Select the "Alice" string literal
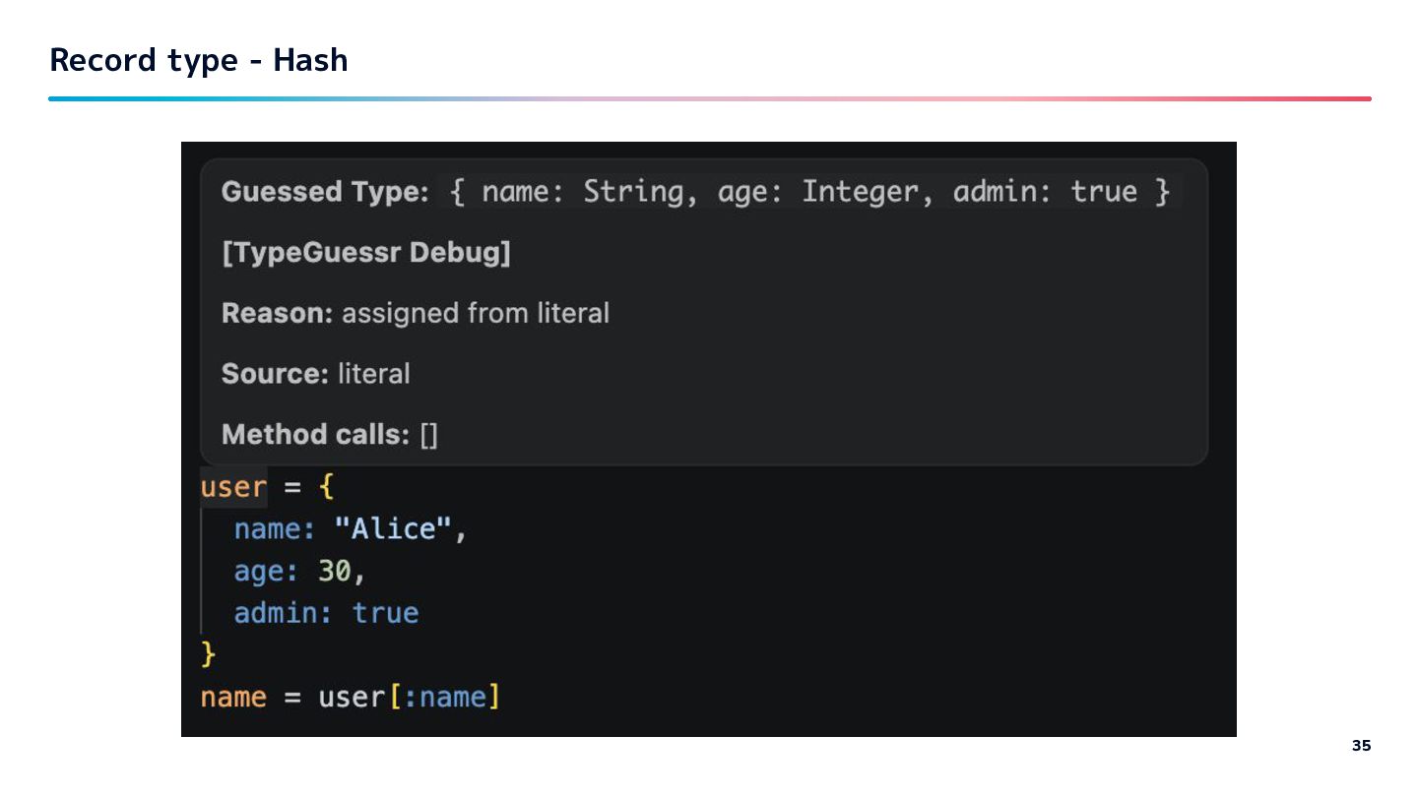 394,529
